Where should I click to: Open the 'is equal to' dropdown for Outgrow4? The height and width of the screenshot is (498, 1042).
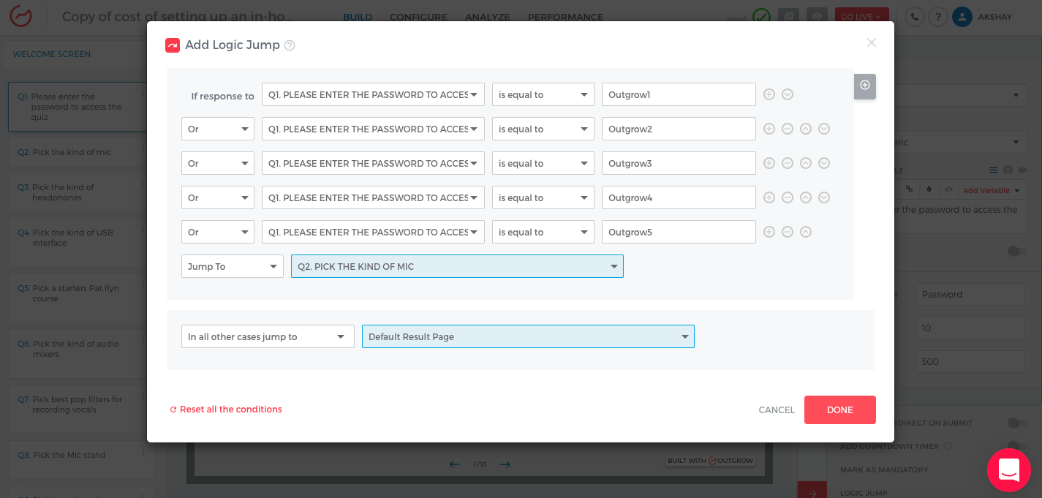coord(543,197)
